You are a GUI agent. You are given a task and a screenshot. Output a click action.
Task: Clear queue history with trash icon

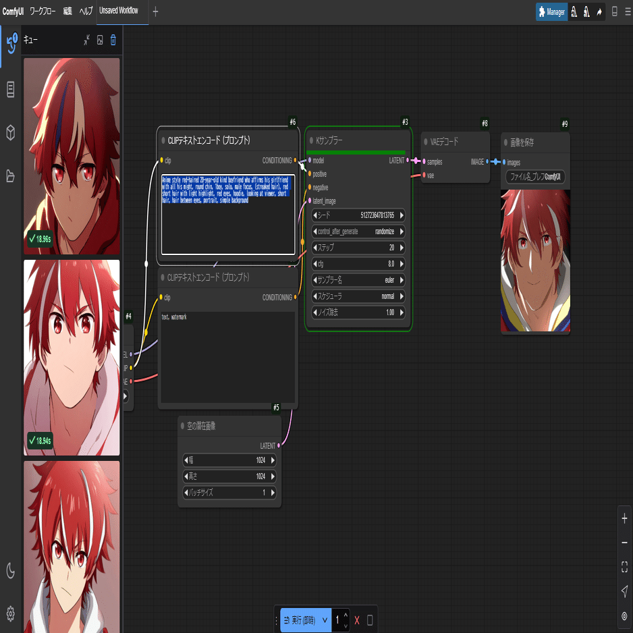113,40
